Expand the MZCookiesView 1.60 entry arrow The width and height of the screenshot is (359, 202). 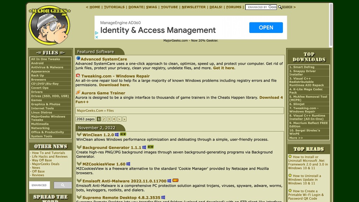79,164
